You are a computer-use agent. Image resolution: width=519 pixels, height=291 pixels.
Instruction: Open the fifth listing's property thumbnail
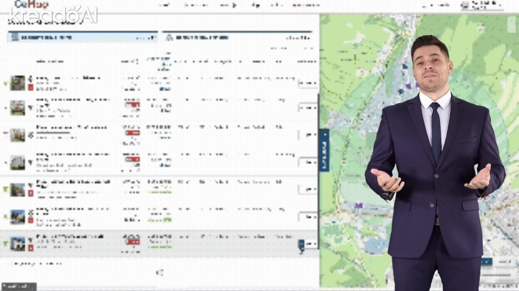pos(18,190)
